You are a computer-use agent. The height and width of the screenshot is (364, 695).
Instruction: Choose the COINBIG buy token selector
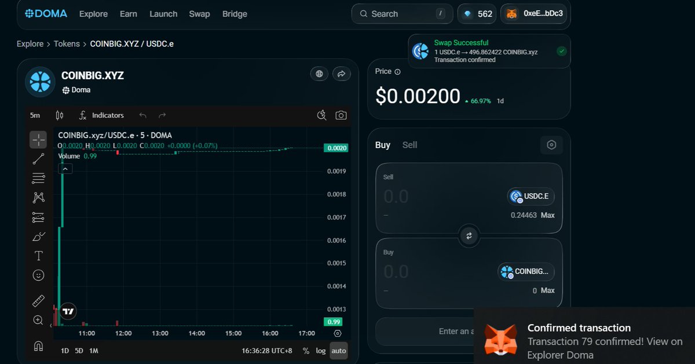[x=526, y=271]
